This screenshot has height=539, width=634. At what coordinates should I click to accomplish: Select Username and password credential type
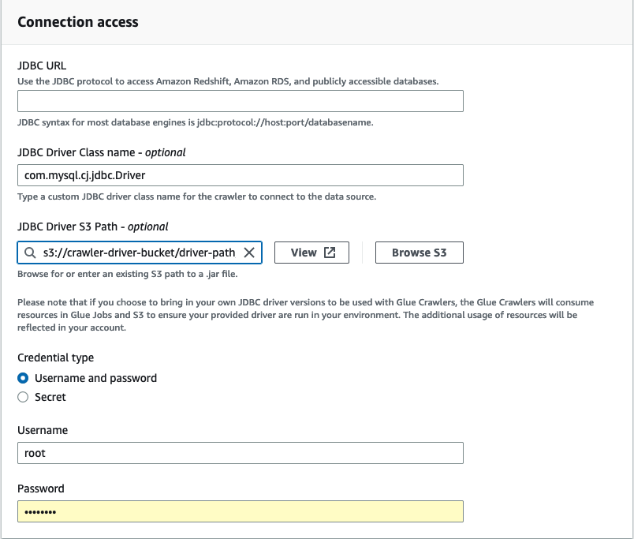[22, 378]
